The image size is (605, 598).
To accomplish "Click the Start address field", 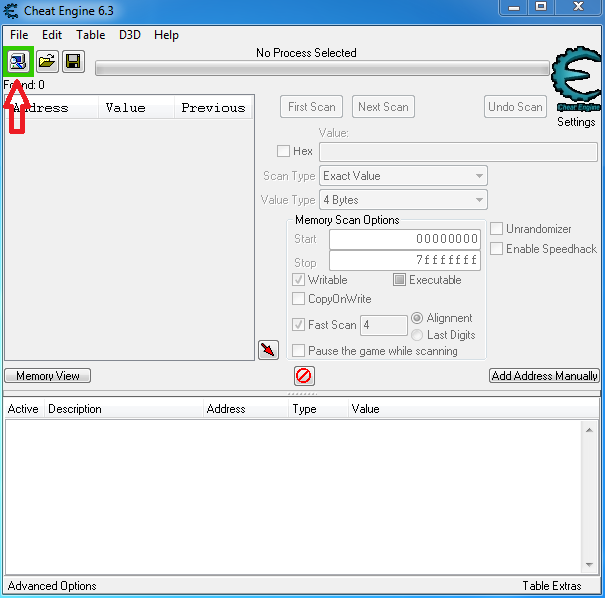I will (405, 239).
